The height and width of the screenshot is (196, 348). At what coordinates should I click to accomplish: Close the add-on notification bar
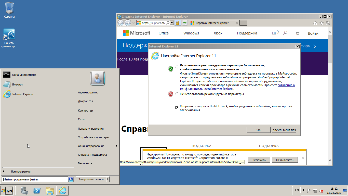click(x=303, y=158)
